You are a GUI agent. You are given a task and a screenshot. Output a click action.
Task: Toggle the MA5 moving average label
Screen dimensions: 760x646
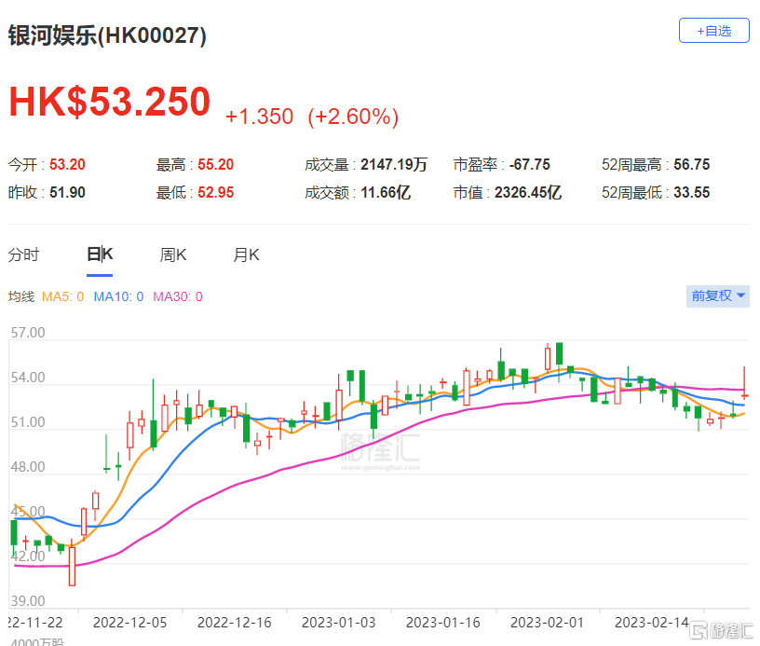click(x=62, y=296)
